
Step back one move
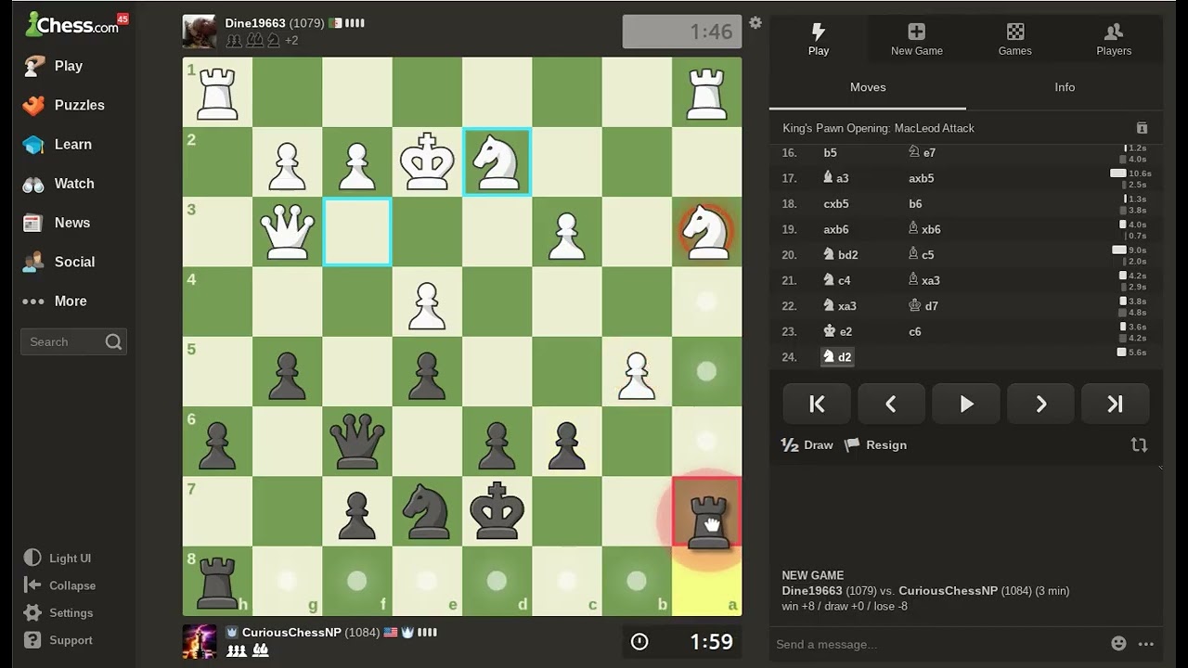pyautogui.click(x=891, y=404)
